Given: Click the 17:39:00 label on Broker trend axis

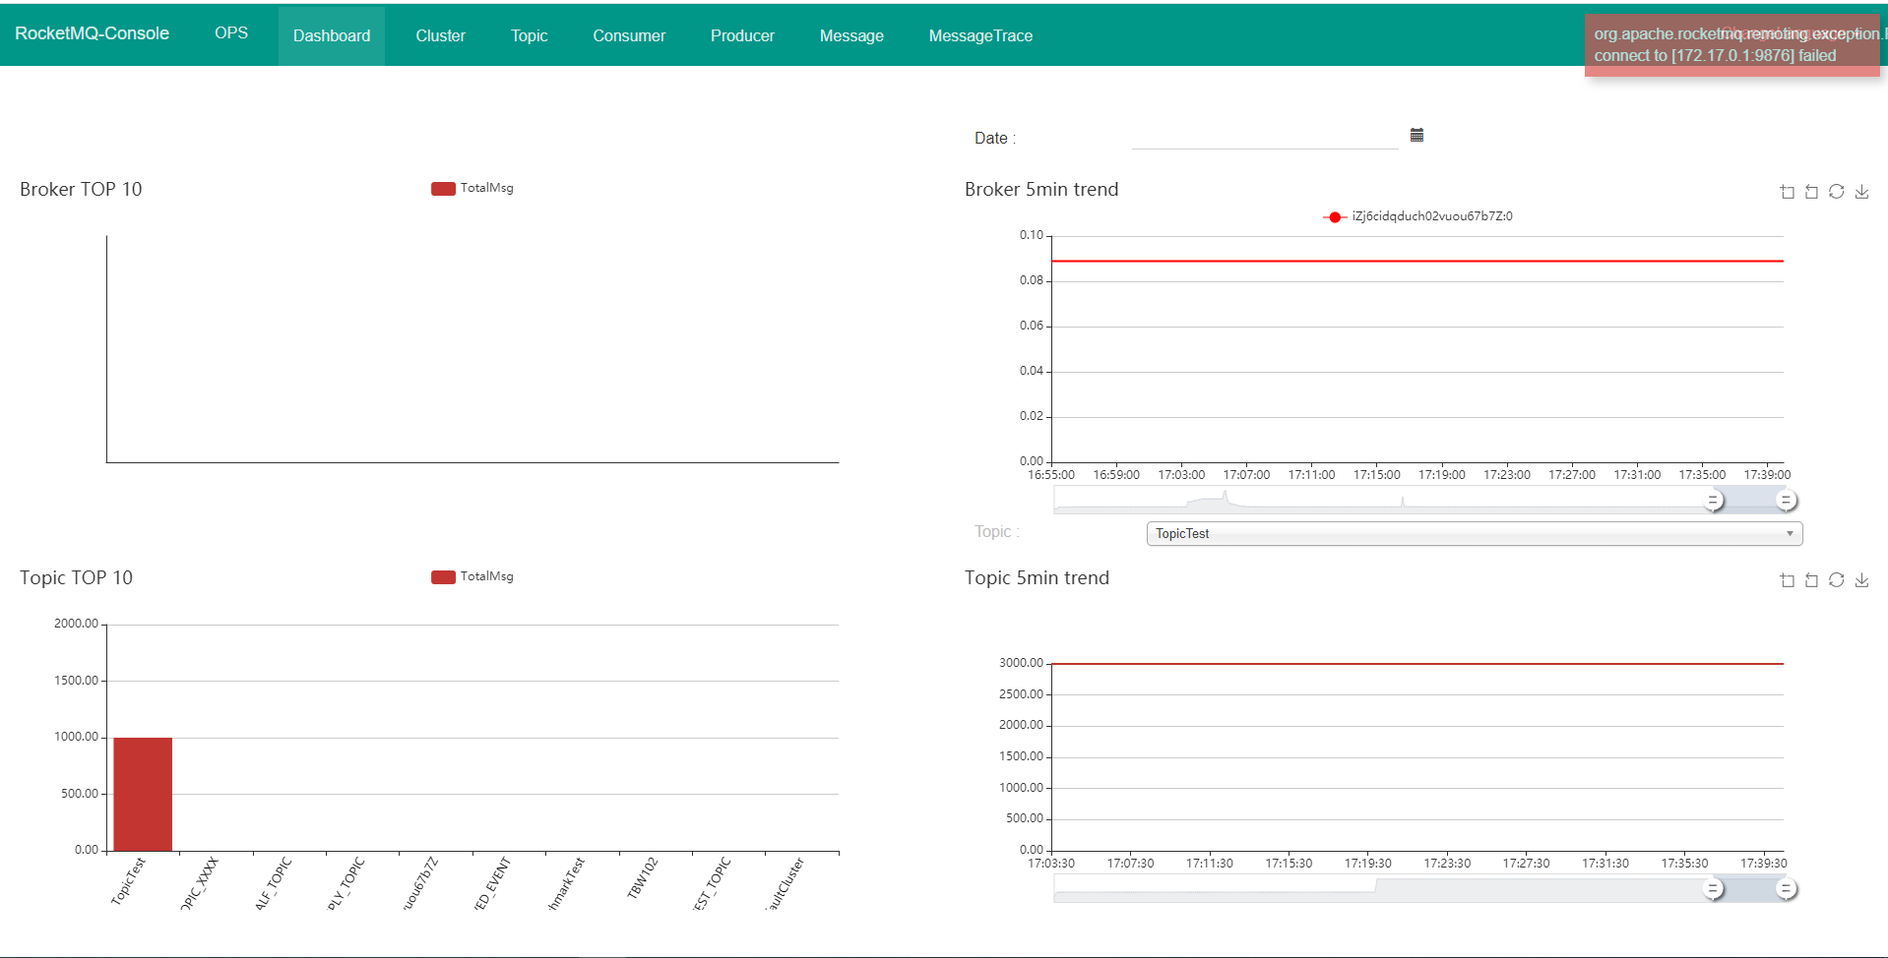Looking at the screenshot, I should click(1767, 475).
